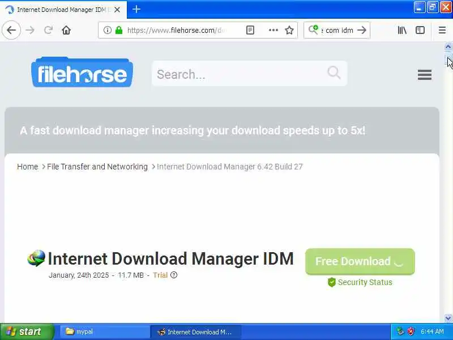453x340 pixels.
Task: Click the scrollbar down arrow
Action: (448, 318)
